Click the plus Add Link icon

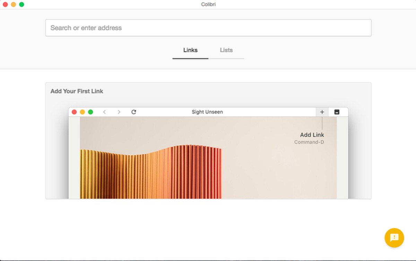pos(322,112)
